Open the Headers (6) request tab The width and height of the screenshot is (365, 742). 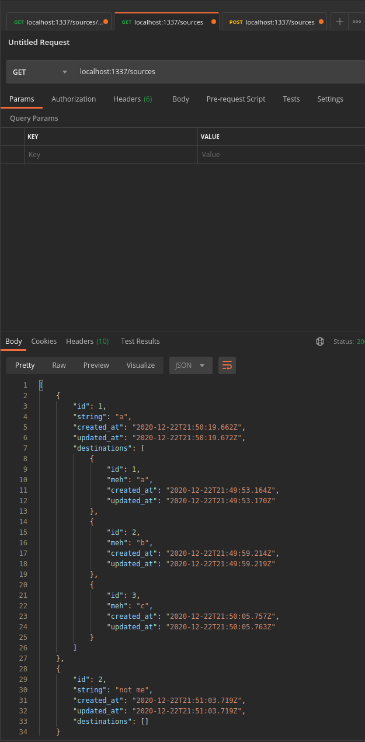[x=133, y=99]
